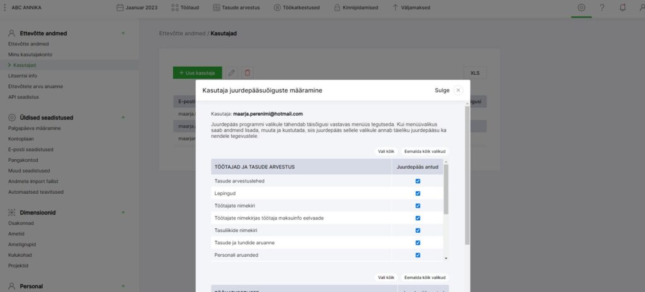
Task: Click the green Uus kasutaja button
Action: pos(197,73)
